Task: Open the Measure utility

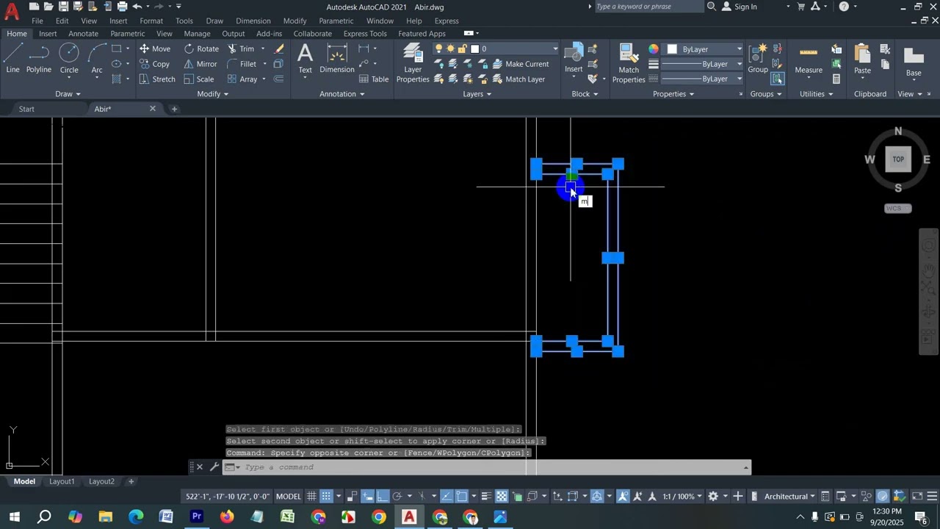Action: point(809,59)
